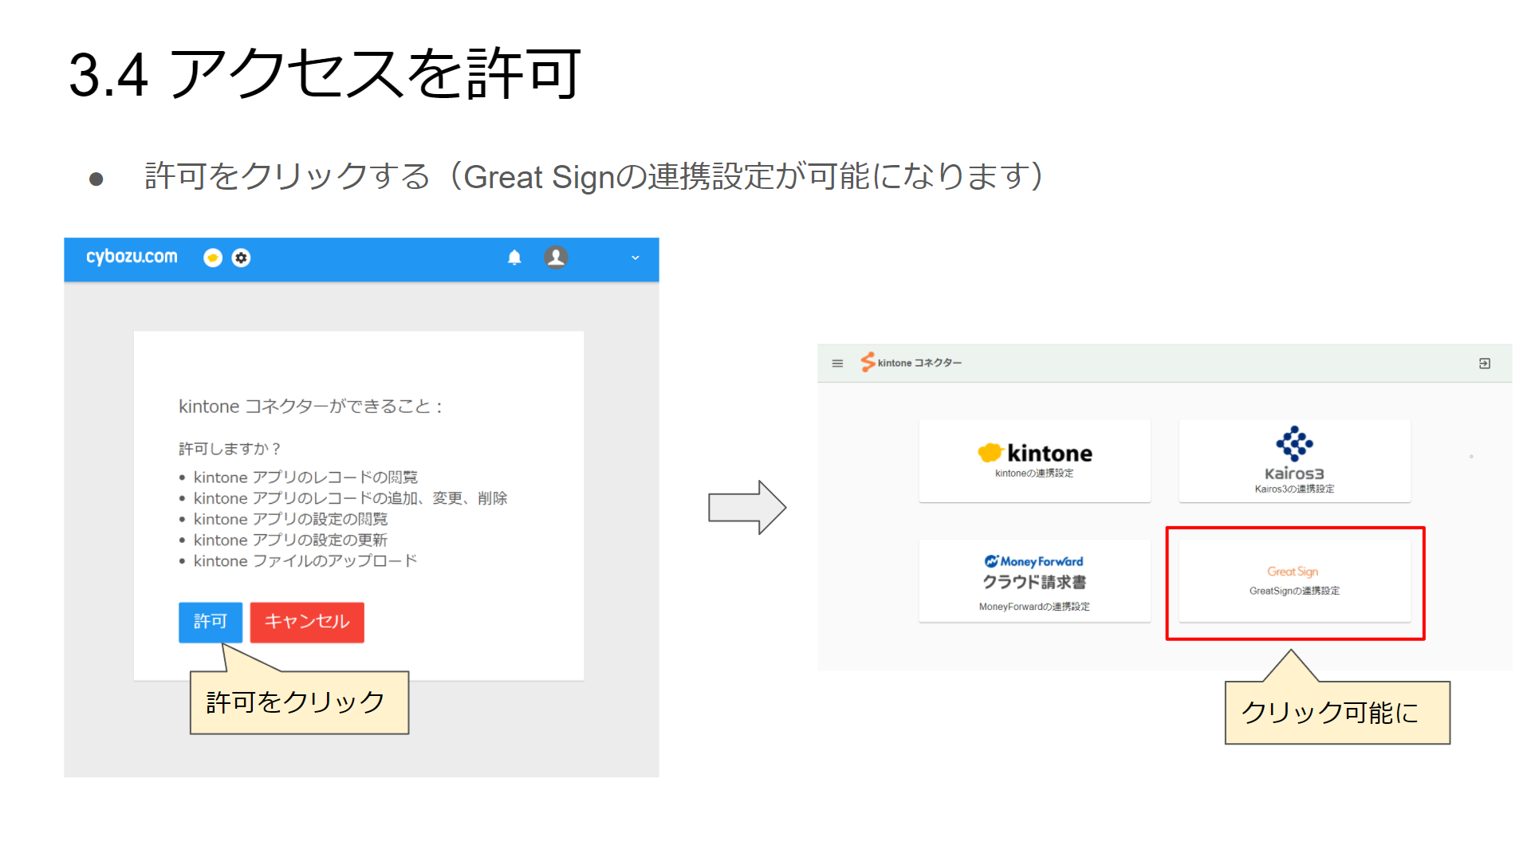Open the GreatSignの連携設定 card
The width and height of the screenshot is (1531, 861).
[x=1294, y=580]
